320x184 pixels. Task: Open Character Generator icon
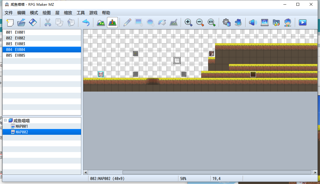point(288,22)
